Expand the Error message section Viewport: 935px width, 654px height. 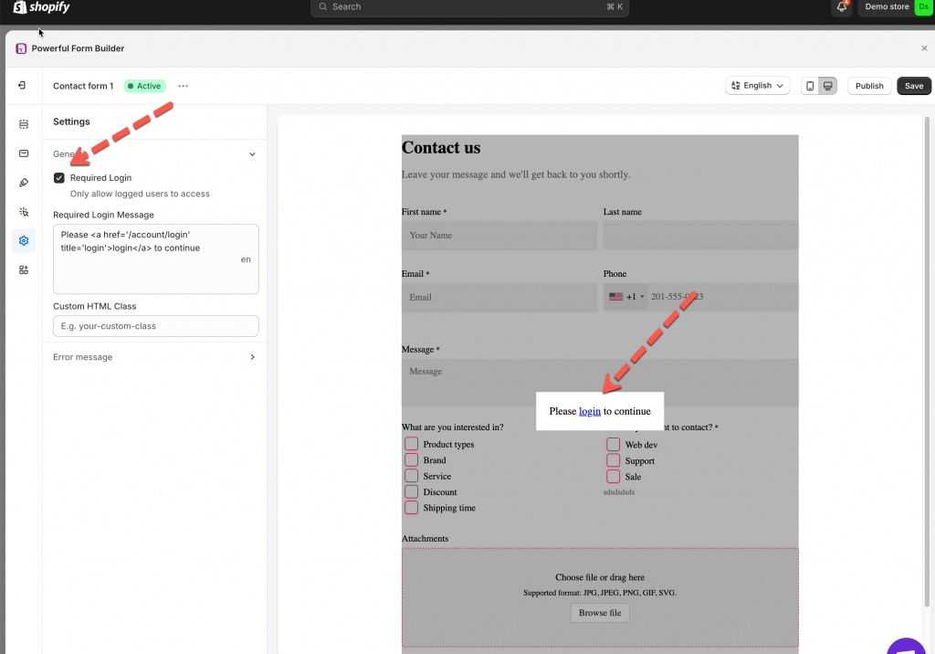(253, 357)
